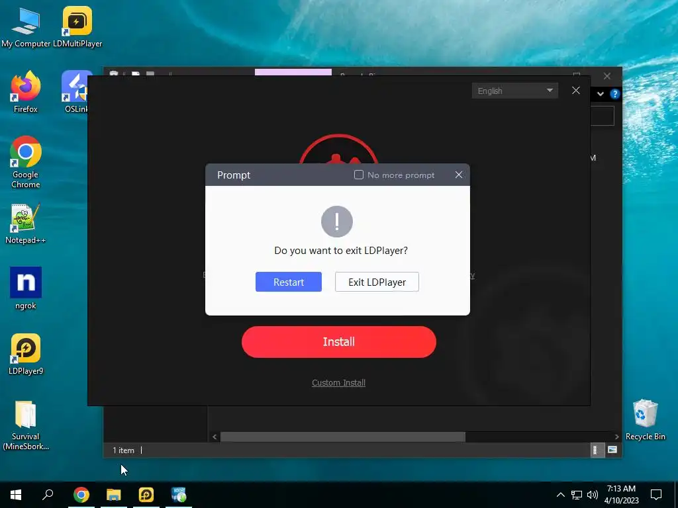Open Notepad++ desktop shortcut
This screenshot has width=678, height=508.
[26, 224]
